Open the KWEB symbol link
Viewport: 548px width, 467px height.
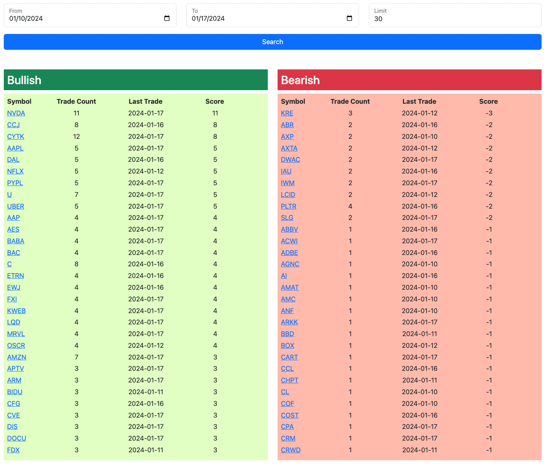point(17,311)
